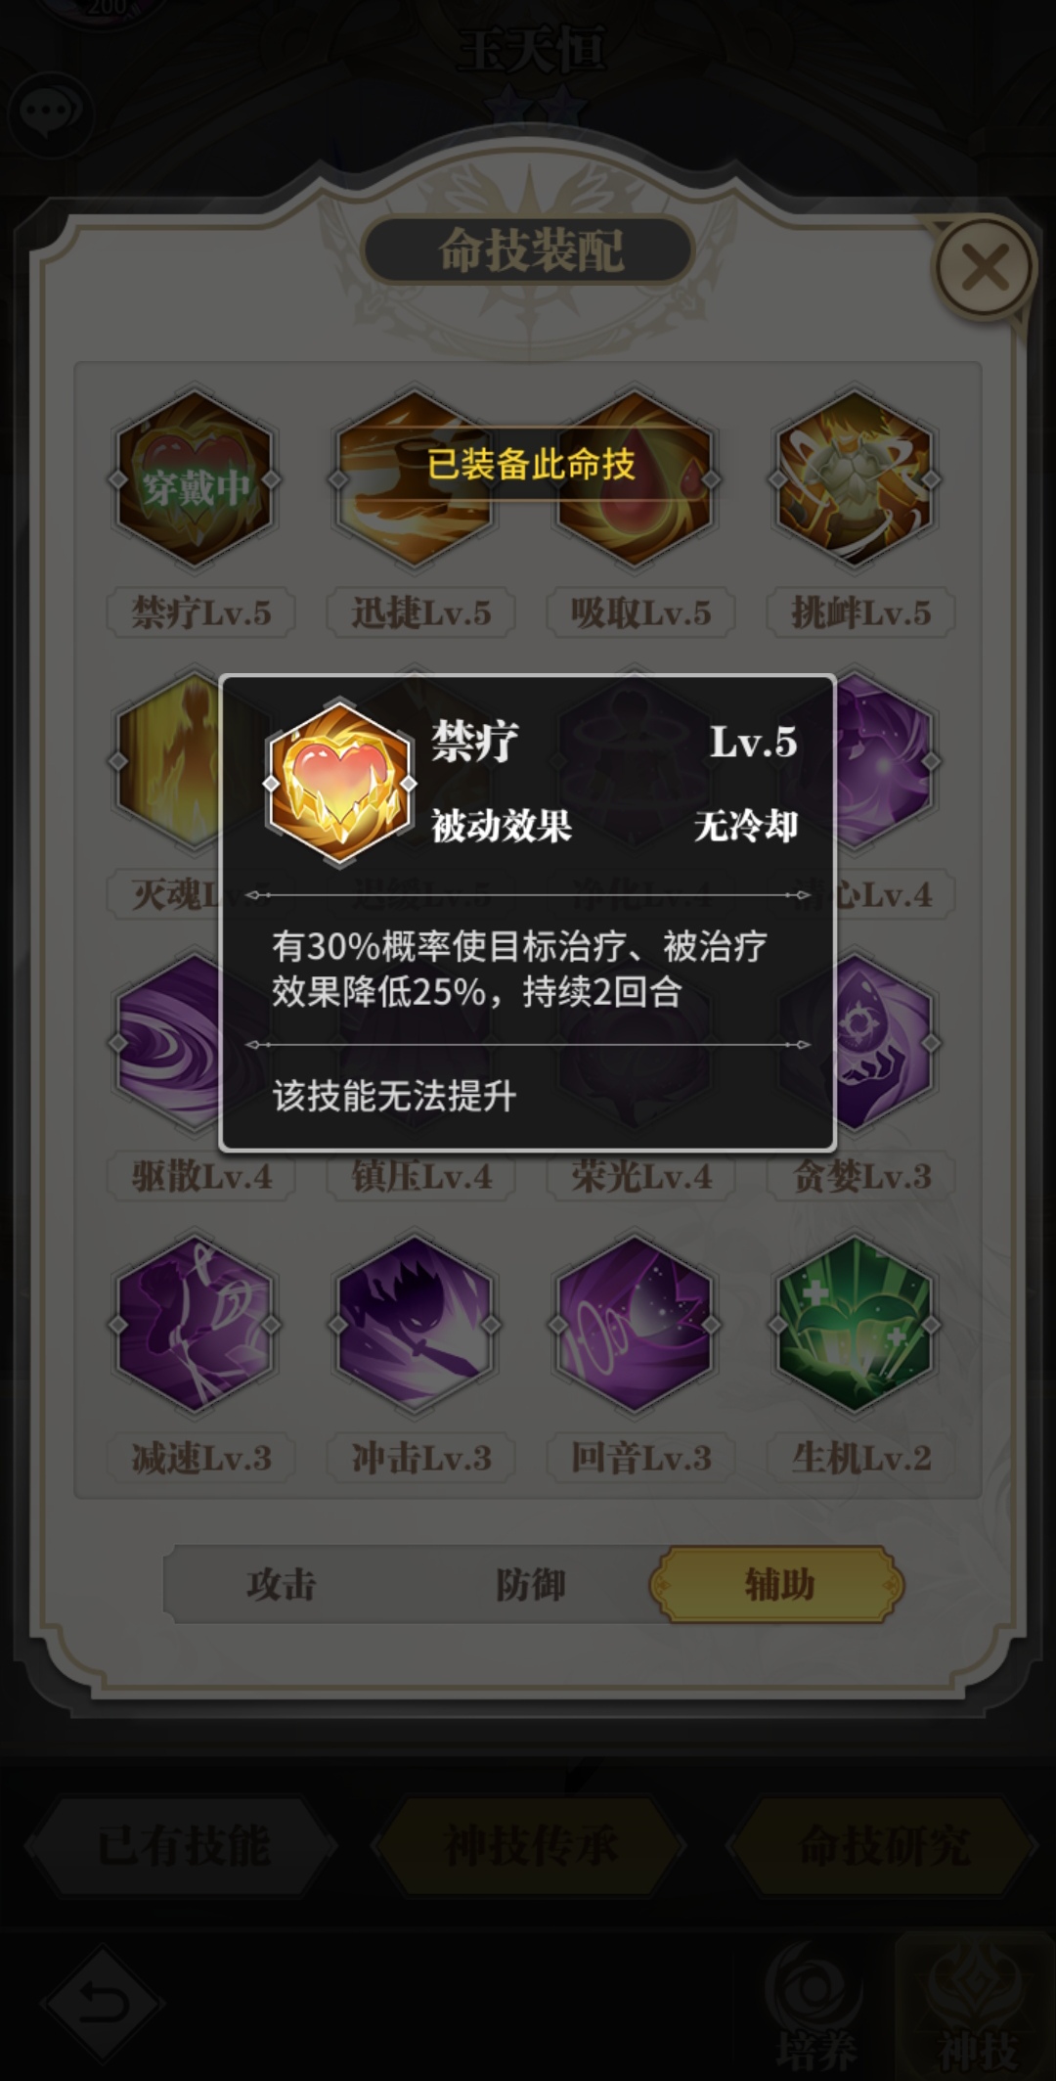Open the chat bubble icon
The width and height of the screenshot is (1056, 2081).
click(x=48, y=113)
